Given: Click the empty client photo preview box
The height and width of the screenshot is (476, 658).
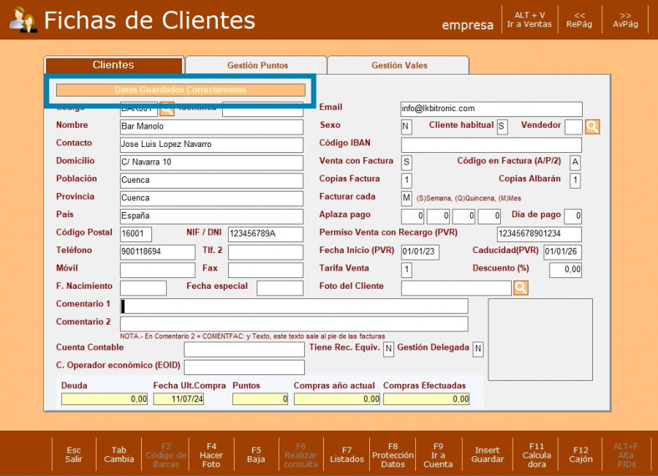Looking at the screenshot, I should click(540, 339).
